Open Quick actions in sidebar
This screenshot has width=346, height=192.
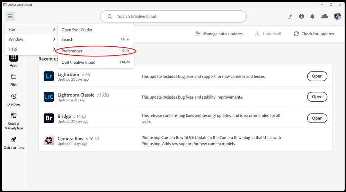(x=14, y=144)
